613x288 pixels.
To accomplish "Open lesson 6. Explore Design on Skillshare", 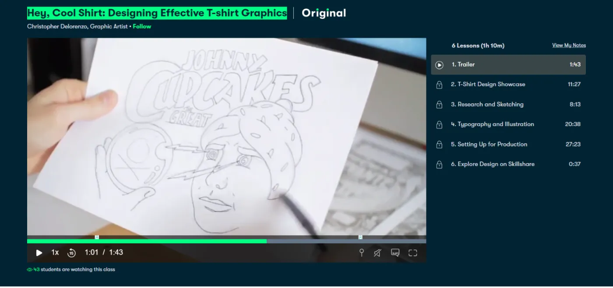I will click(x=508, y=164).
